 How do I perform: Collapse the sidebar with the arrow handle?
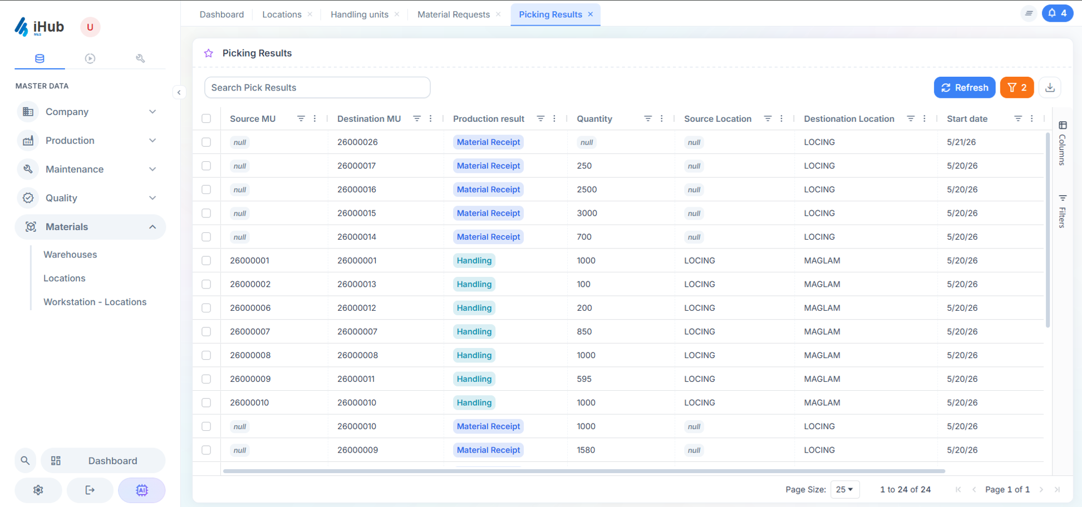[x=179, y=92]
